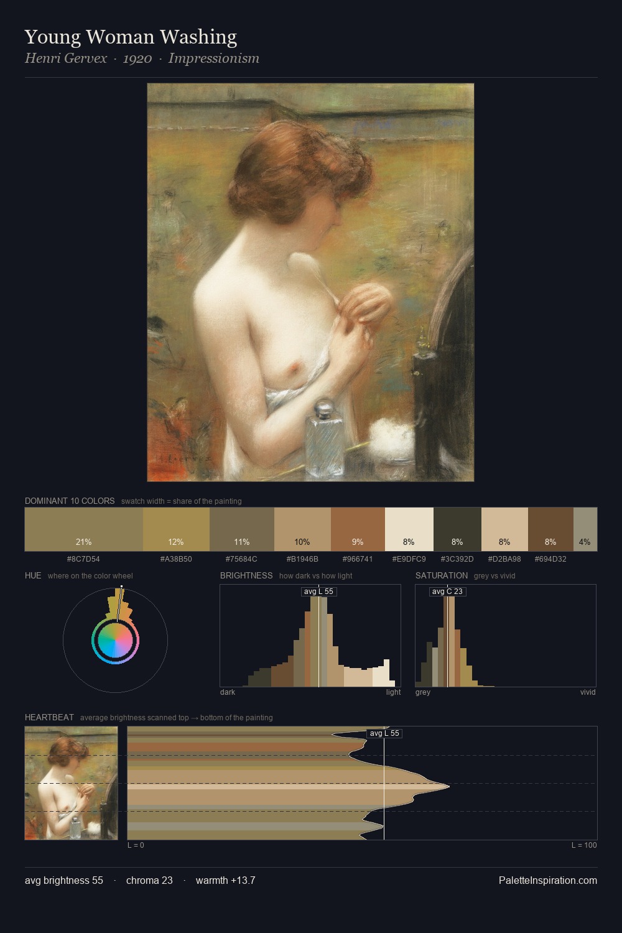Click the dark label under the brightness histogram
This screenshot has width=622, height=933.
tap(228, 692)
